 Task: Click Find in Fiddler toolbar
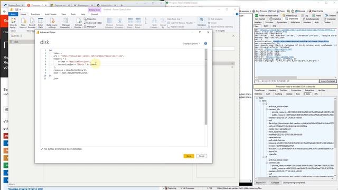point(272,11)
